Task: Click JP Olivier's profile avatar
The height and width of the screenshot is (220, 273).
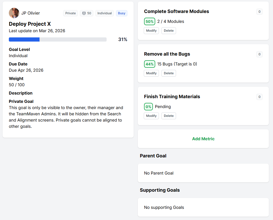Action: [14, 13]
